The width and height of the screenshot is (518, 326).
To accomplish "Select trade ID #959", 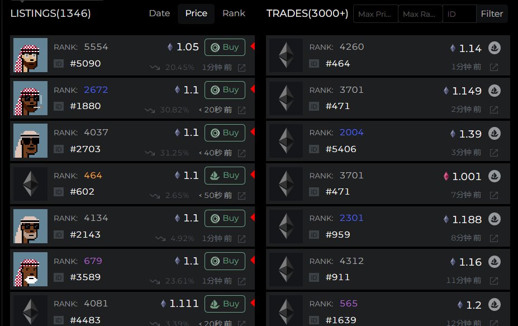I will pos(338,235).
